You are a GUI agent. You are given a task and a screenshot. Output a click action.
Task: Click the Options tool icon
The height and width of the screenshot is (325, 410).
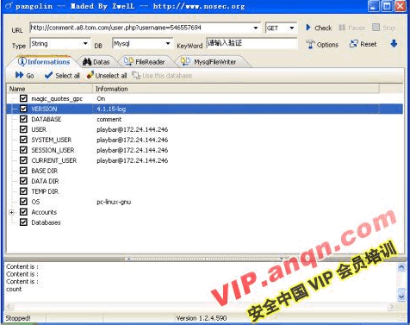coord(310,45)
